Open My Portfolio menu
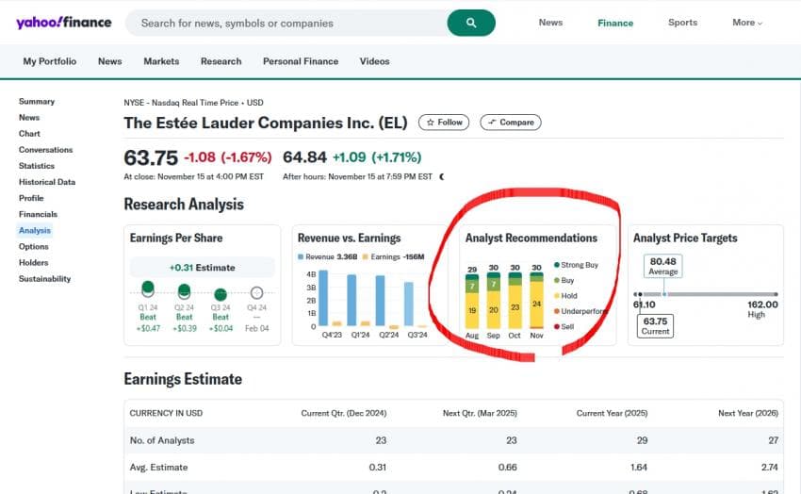 tap(50, 61)
